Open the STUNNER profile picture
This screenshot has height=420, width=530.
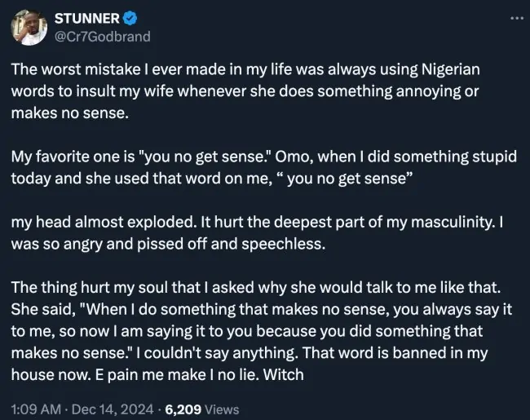click(x=28, y=29)
